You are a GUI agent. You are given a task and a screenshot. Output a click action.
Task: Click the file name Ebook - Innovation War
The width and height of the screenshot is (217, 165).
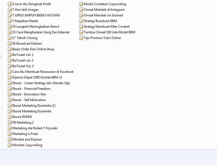(29, 94)
